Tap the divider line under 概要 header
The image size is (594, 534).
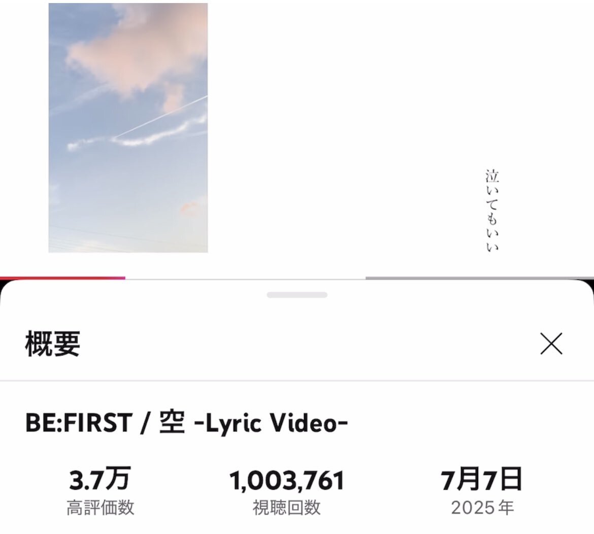297,381
